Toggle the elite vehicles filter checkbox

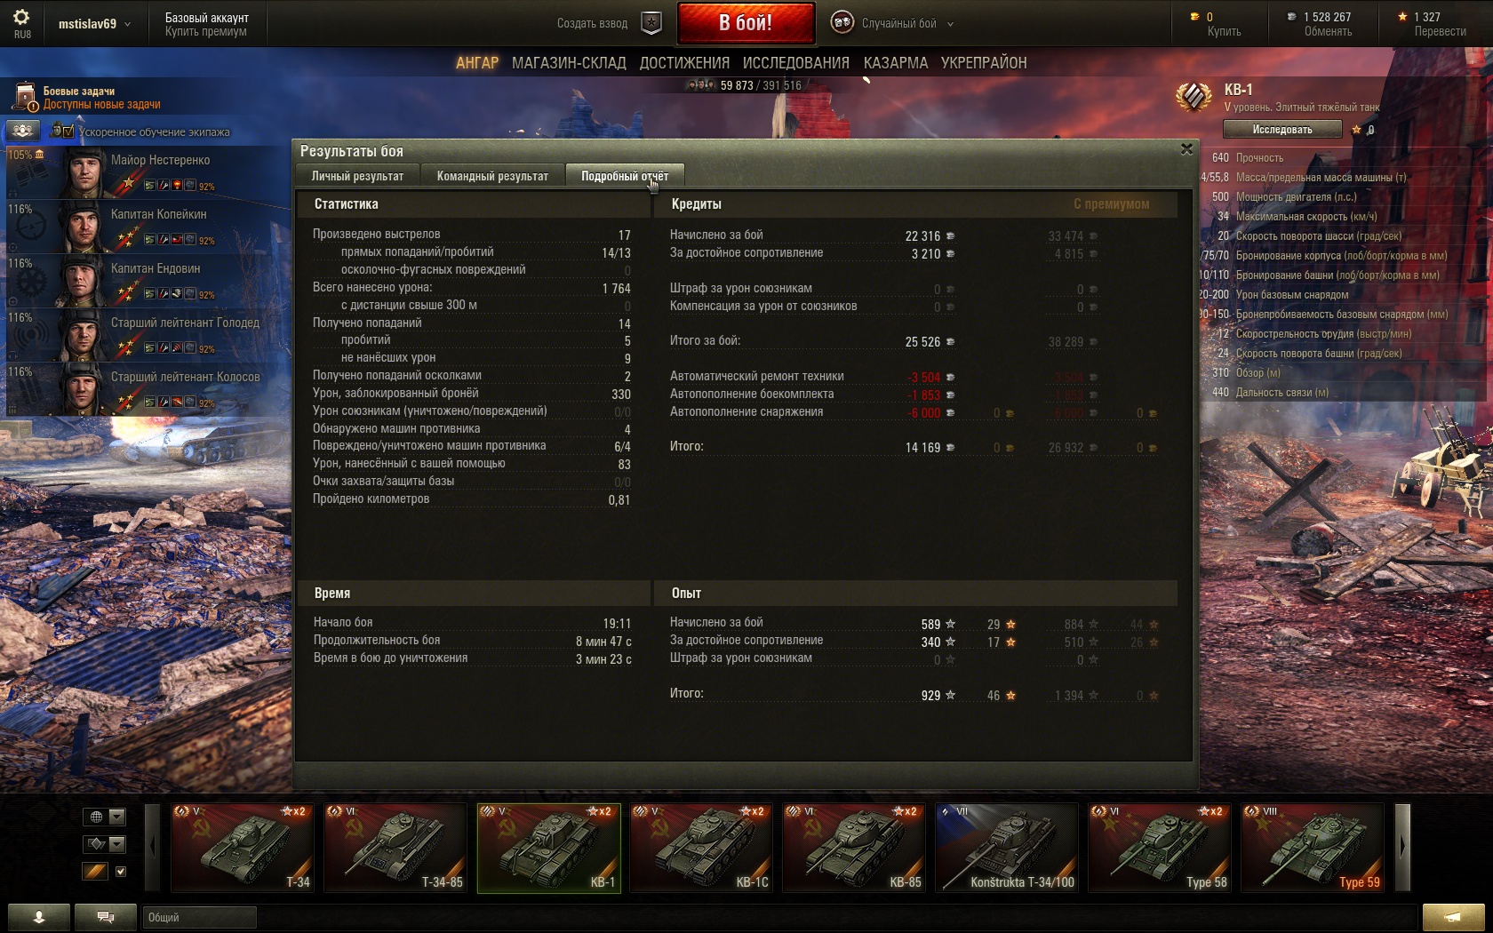121,872
